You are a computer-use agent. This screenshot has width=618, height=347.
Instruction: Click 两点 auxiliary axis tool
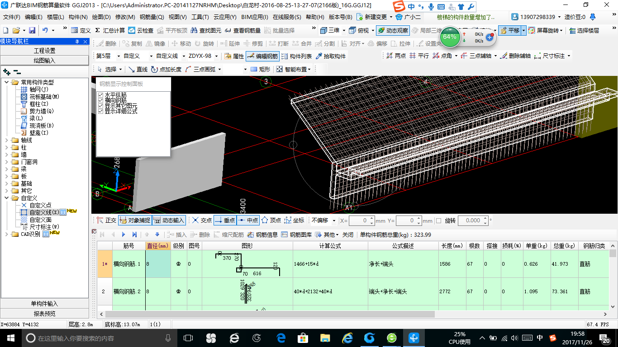(396, 56)
